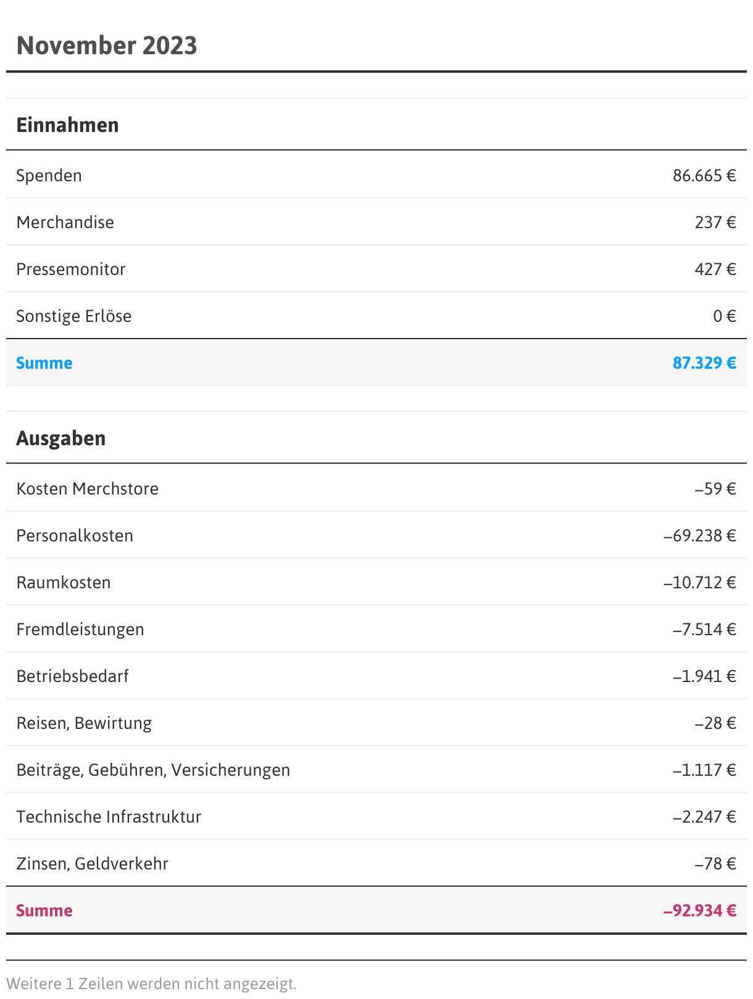This screenshot has width=753, height=999.
Task: Select the Pressemonitor row label
Action: point(70,269)
